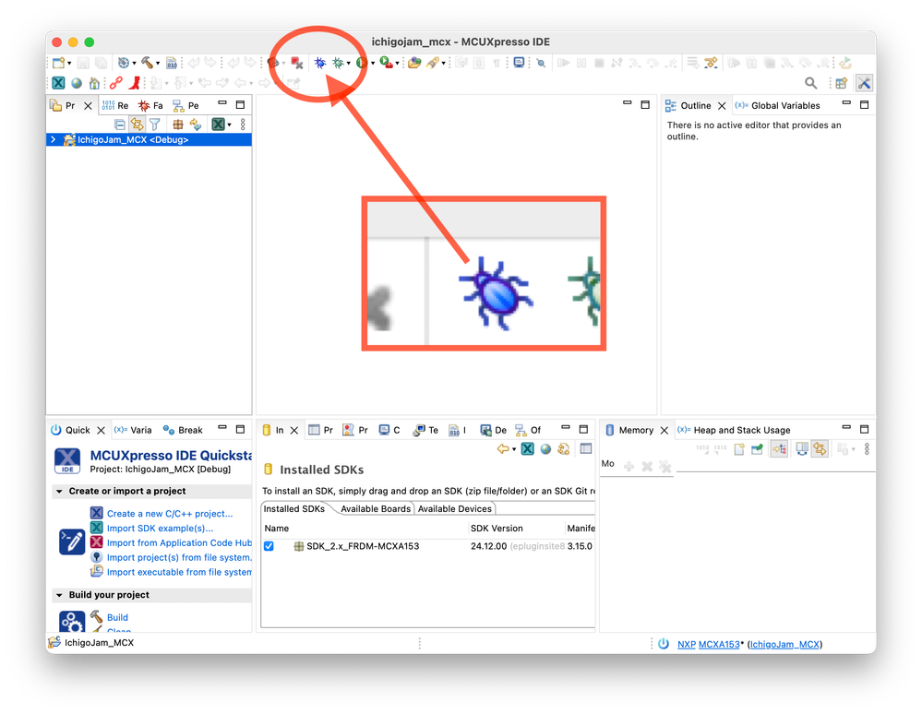This screenshot has height=714, width=922.
Task: Click the teal X icon in Installed SDKs toolbar
Action: pos(527,449)
